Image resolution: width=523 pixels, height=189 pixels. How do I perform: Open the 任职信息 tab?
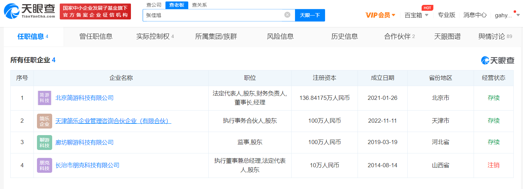(x=34, y=37)
